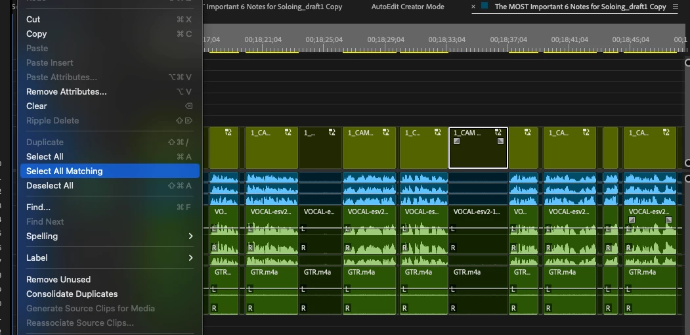690x335 pixels.
Task: Click the L channel badge on the VOCAL-esv2-1 clip
Action: click(453, 229)
